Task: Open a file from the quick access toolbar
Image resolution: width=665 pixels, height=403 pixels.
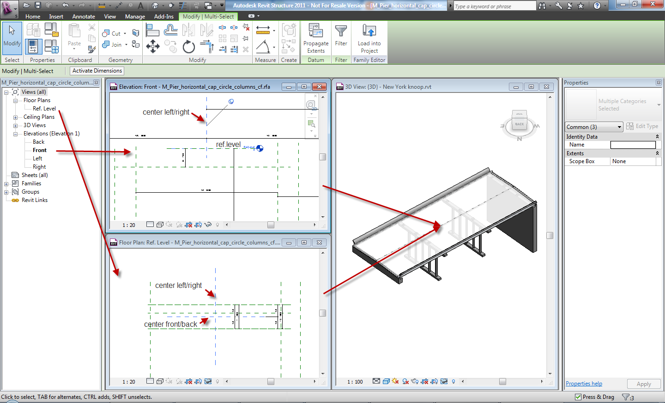Action: click(x=26, y=6)
